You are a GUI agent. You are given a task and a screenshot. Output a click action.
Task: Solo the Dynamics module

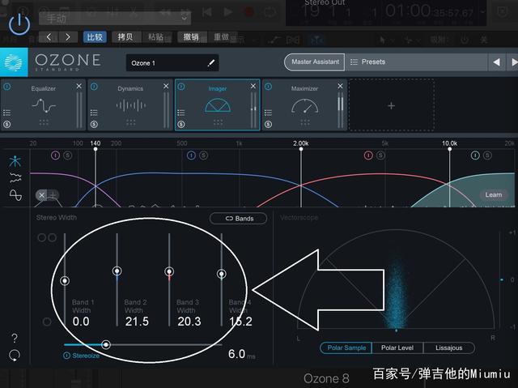pyautogui.click(x=94, y=124)
